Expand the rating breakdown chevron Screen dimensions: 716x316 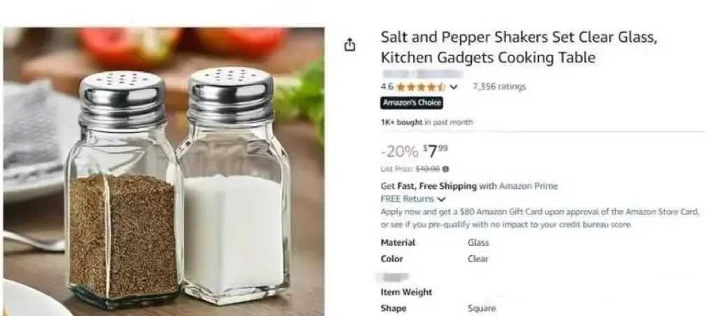click(x=454, y=87)
